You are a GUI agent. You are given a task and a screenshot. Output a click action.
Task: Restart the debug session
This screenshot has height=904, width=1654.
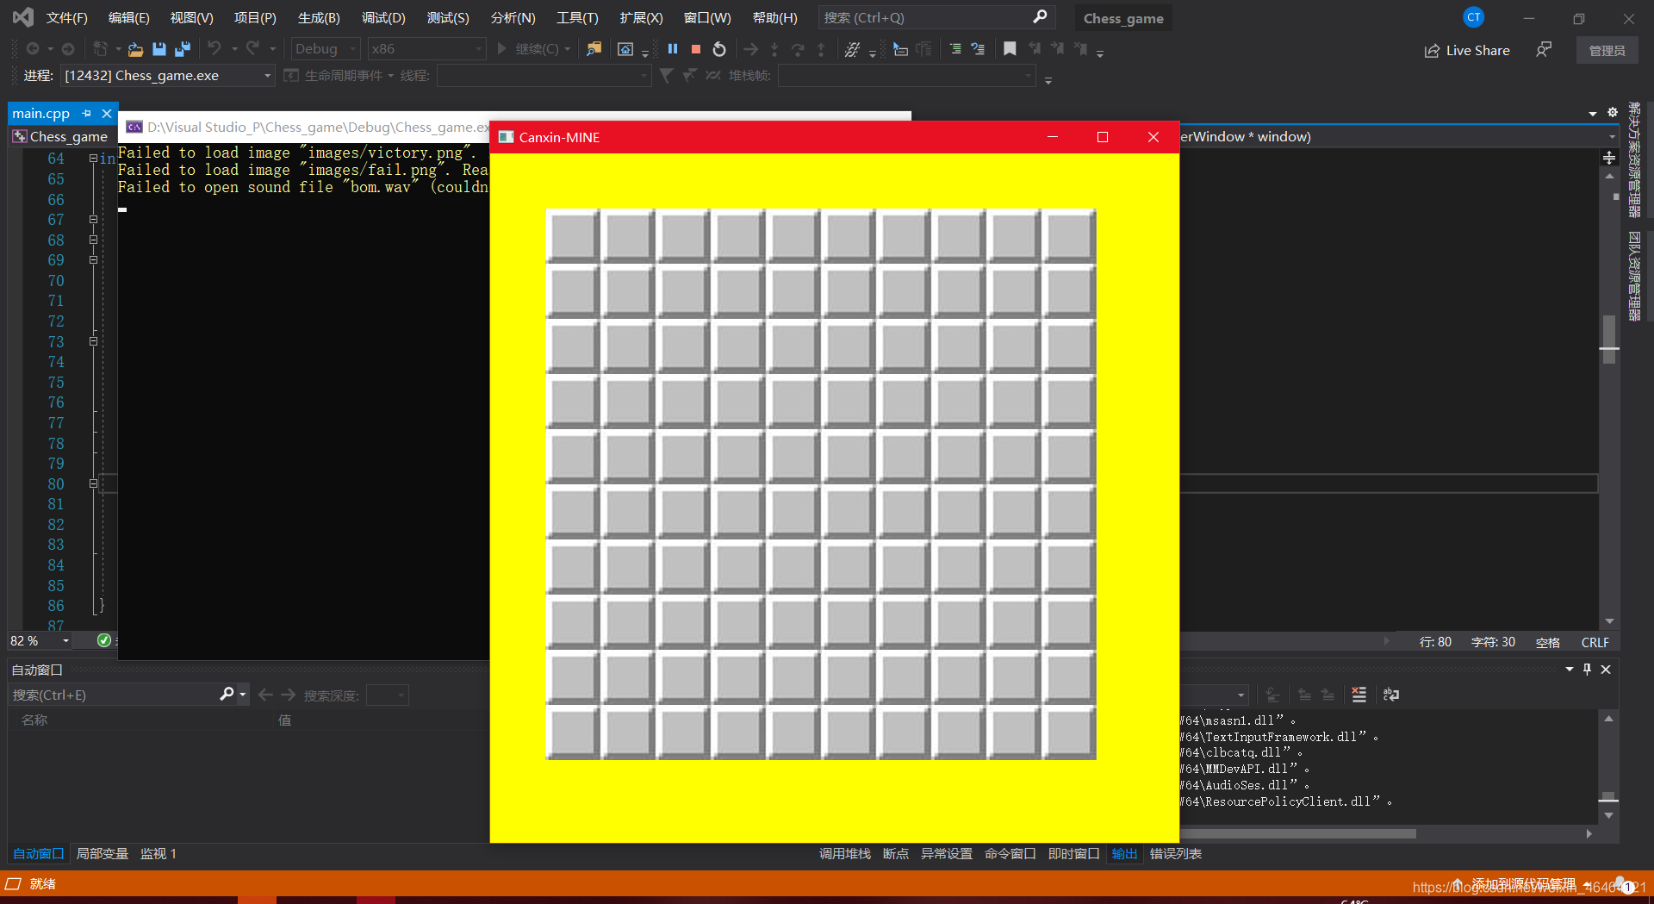[719, 49]
